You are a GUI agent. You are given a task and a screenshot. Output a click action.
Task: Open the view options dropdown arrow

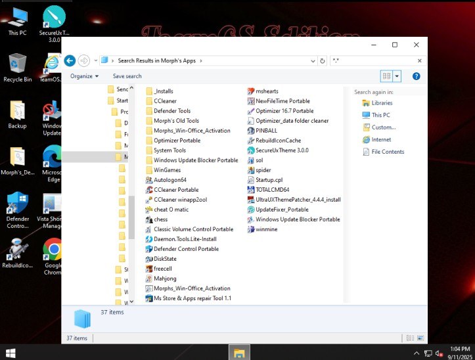tap(397, 76)
